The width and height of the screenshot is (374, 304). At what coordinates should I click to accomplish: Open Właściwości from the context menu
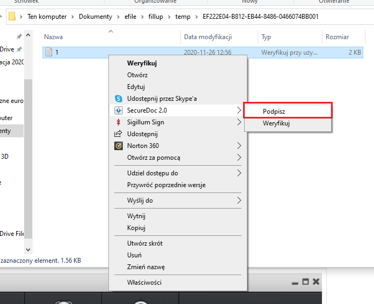(x=178, y=283)
